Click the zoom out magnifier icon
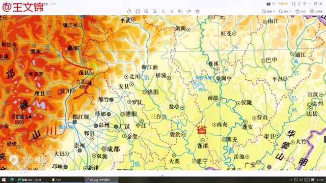The width and height of the screenshot is (326, 183). point(155,11)
